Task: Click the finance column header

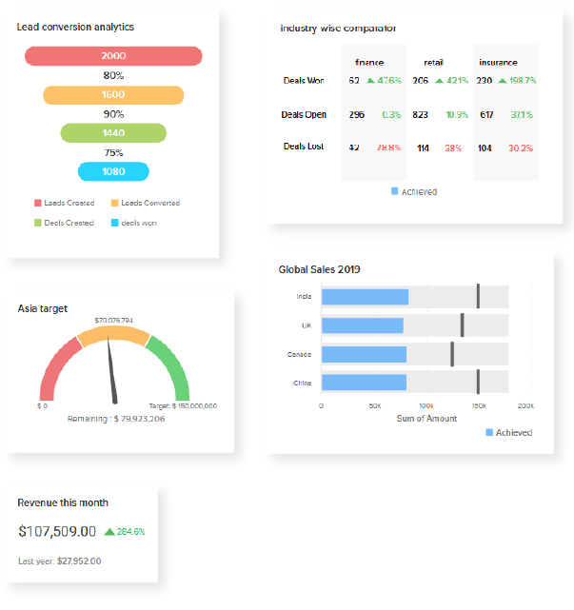Action: coord(369,62)
